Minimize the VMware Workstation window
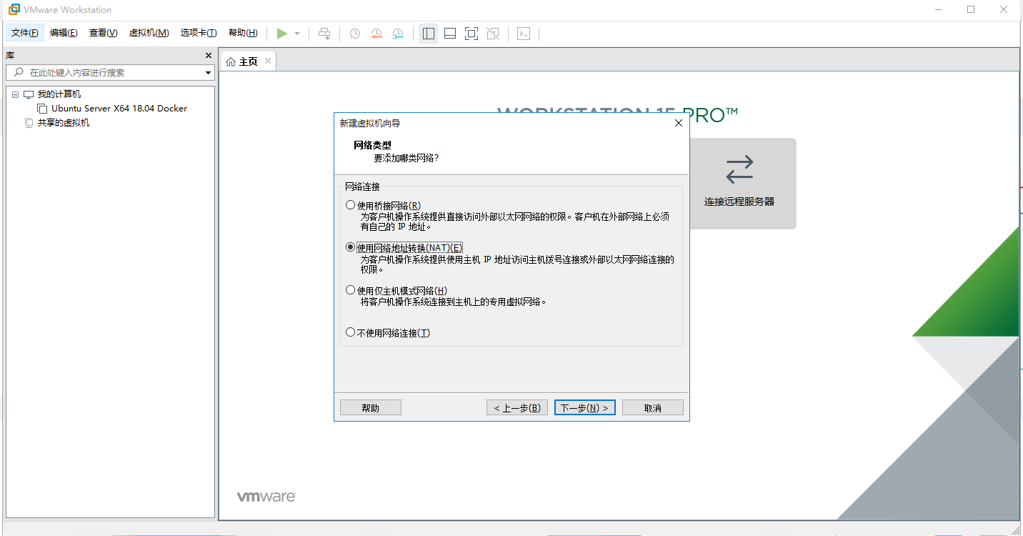The height and width of the screenshot is (536, 1023). pos(938,9)
